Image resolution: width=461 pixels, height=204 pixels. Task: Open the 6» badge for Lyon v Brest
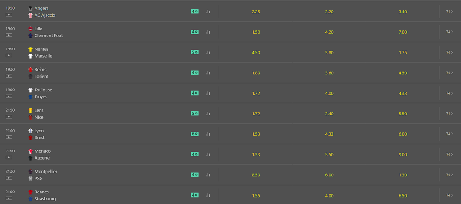[195, 134]
